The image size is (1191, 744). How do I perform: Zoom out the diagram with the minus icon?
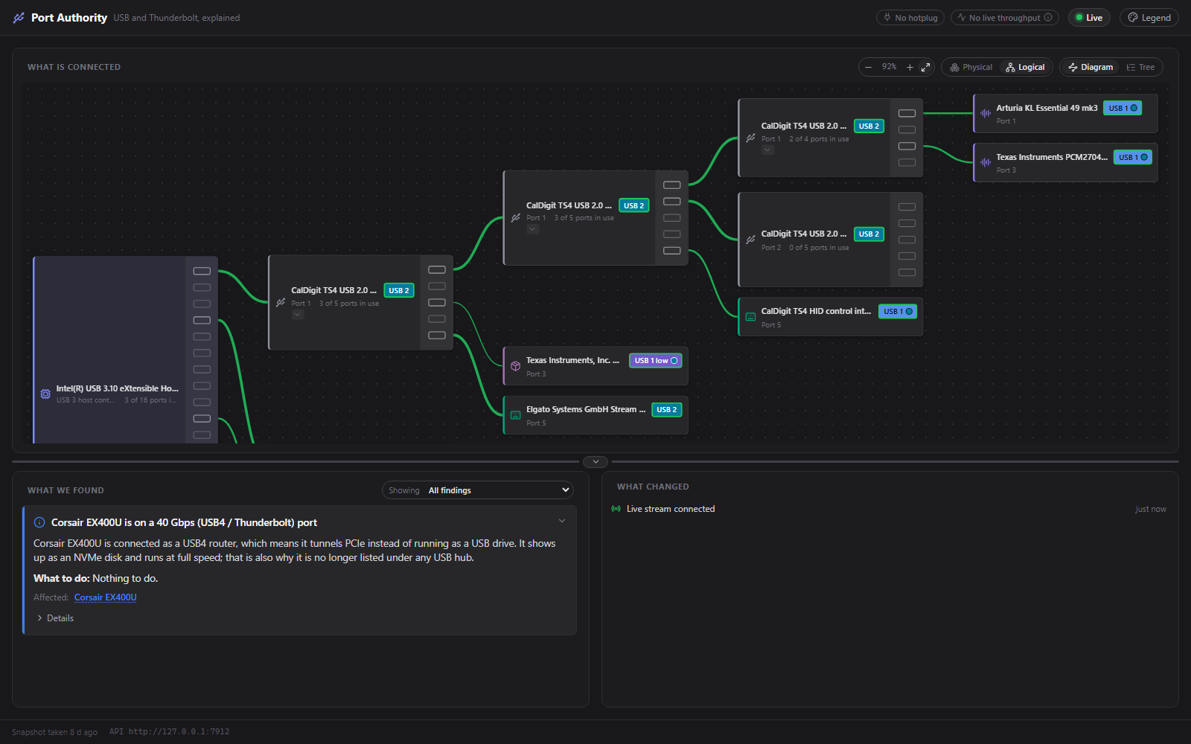868,67
